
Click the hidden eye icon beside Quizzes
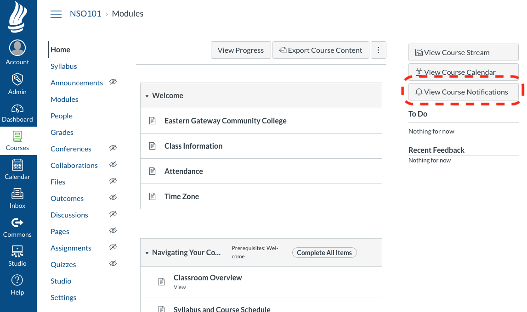point(113,264)
